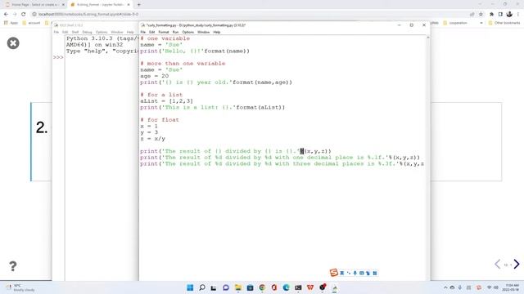
Task: Open slideshow help question mark
Action: pos(13,265)
